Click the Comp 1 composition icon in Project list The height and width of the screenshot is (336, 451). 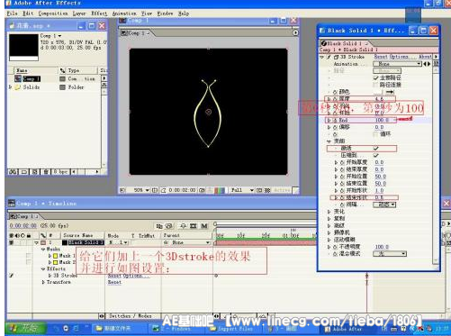tap(18, 78)
